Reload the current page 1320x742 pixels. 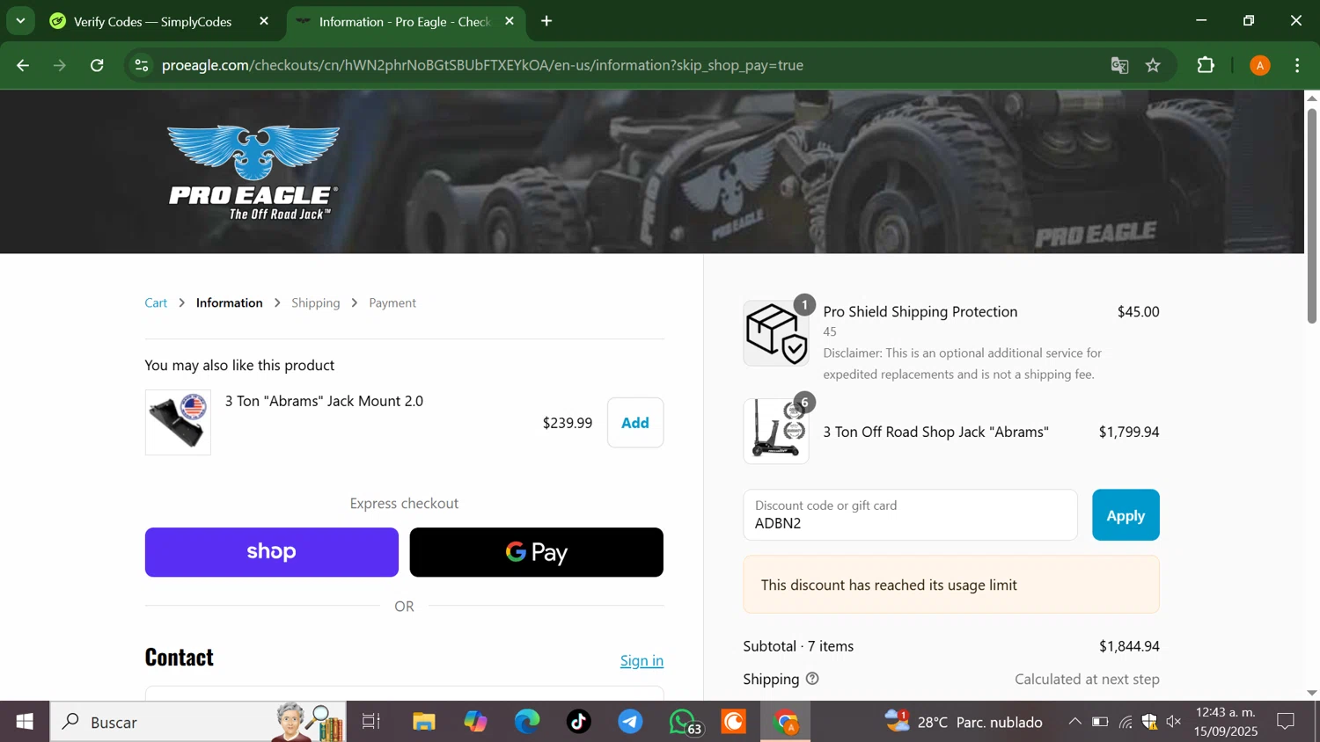[x=97, y=65]
